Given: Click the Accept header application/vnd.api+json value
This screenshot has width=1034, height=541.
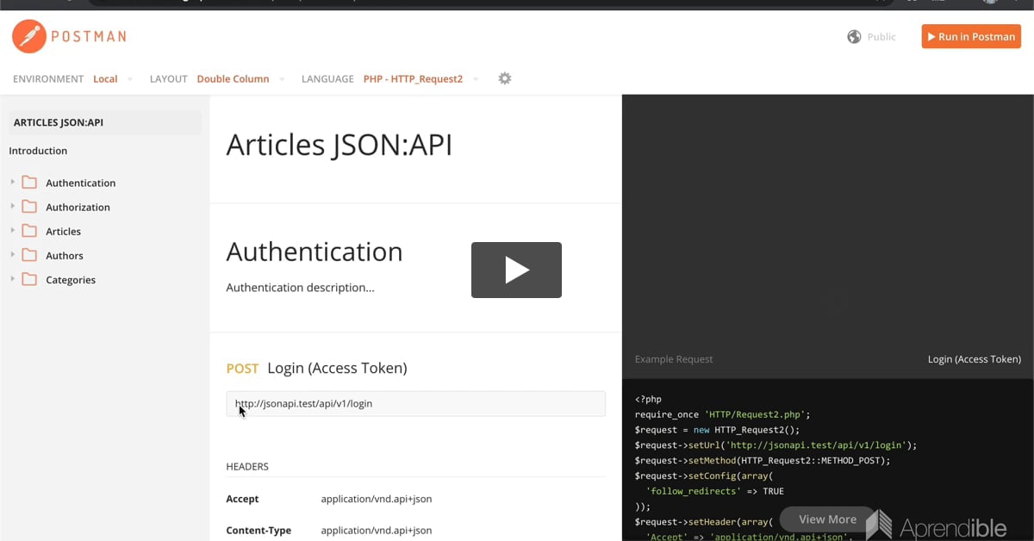Looking at the screenshot, I should coord(376,499).
